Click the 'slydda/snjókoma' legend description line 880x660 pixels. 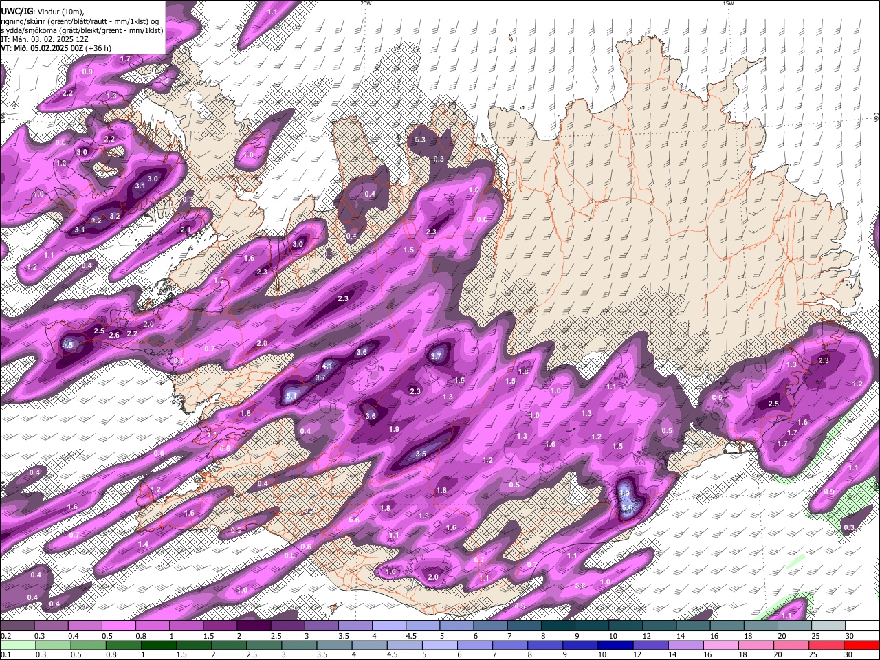(82, 30)
